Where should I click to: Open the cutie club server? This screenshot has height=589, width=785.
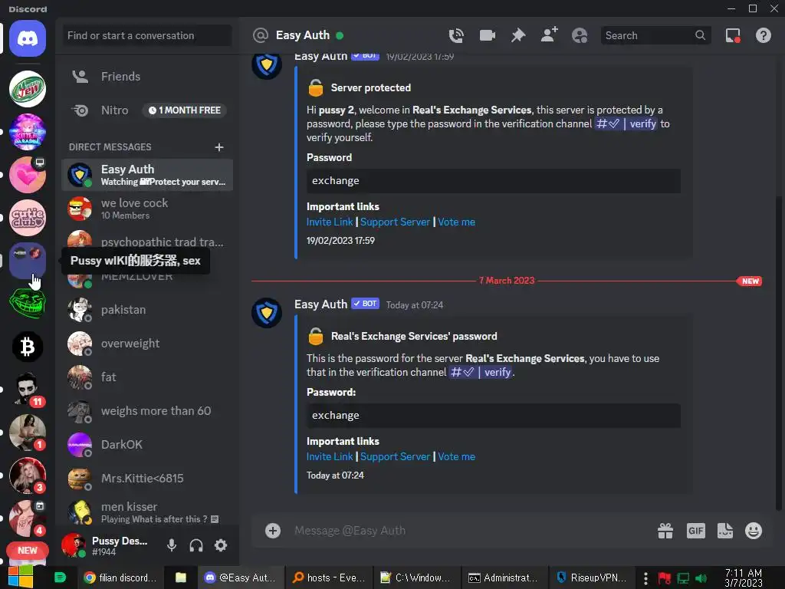[28, 218]
